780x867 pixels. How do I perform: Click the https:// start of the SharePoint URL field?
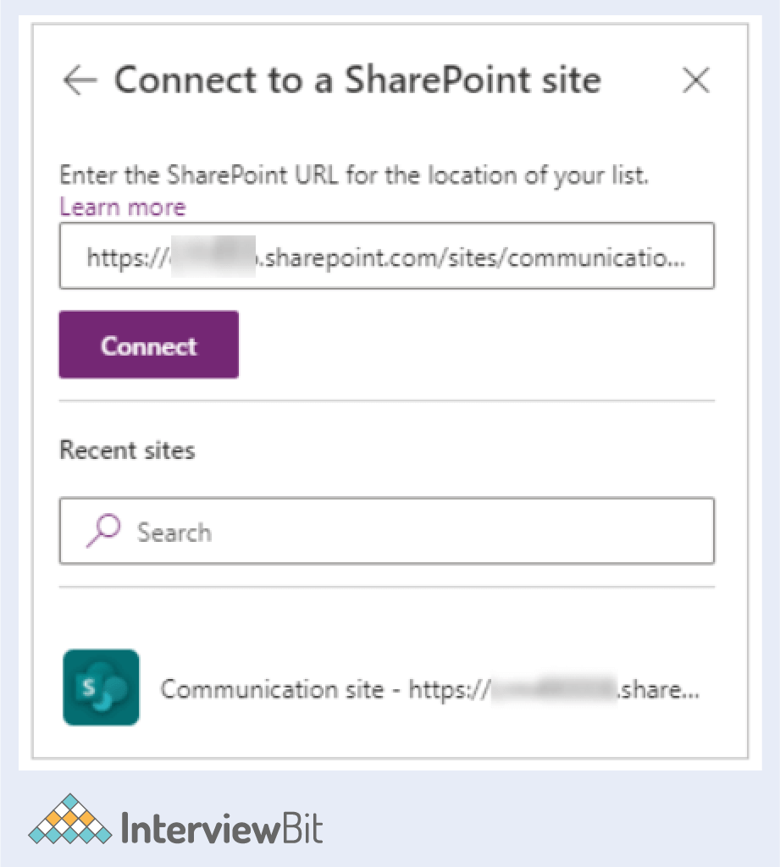click(x=127, y=257)
